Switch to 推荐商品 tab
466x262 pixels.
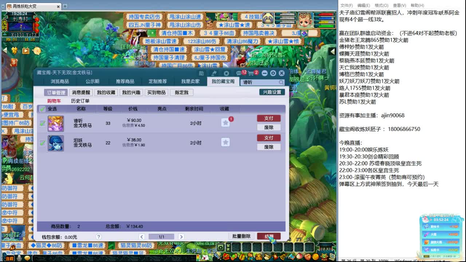[x=125, y=82]
